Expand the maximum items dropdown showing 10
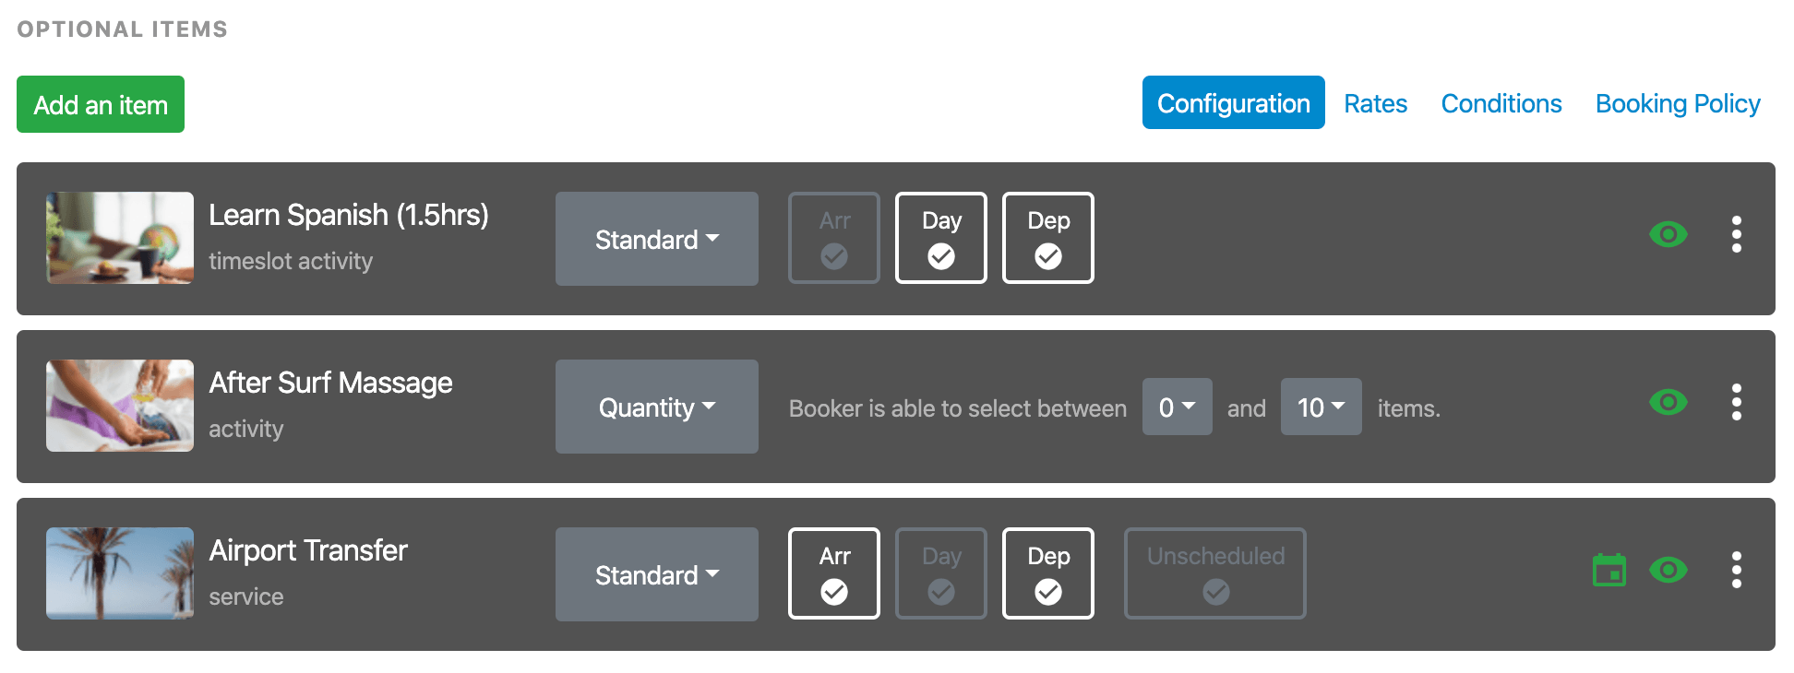Viewport: 1794px width, 673px height. click(x=1322, y=407)
